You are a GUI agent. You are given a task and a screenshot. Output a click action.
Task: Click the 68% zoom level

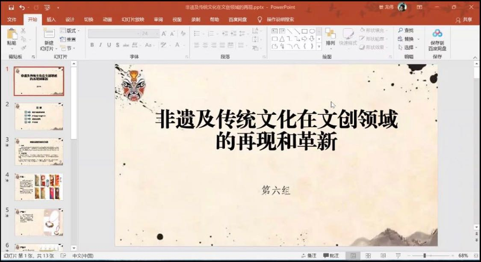(463, 256)
